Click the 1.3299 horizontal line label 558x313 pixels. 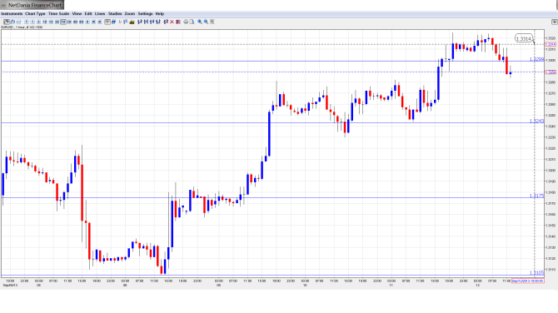tap(536, 59)
